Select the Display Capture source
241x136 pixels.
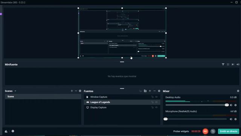point(122,107)
